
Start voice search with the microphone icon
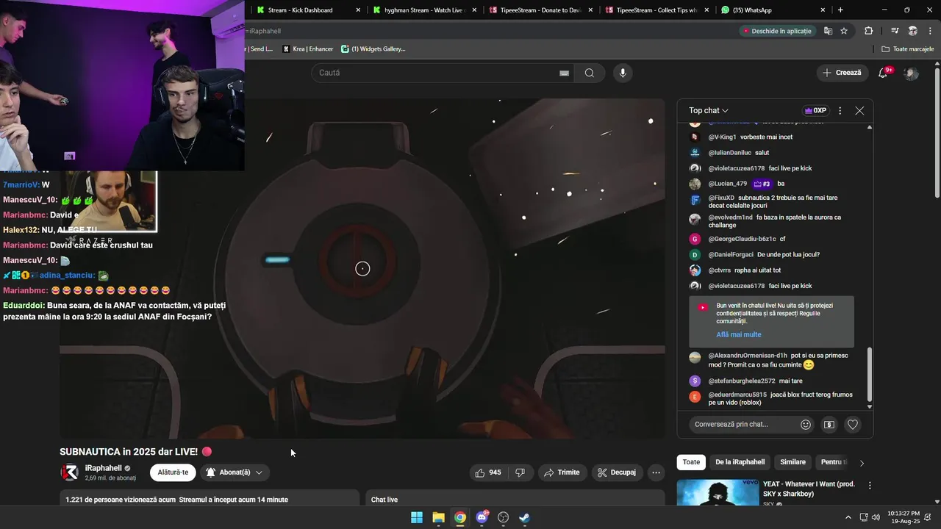coord(623,73)
